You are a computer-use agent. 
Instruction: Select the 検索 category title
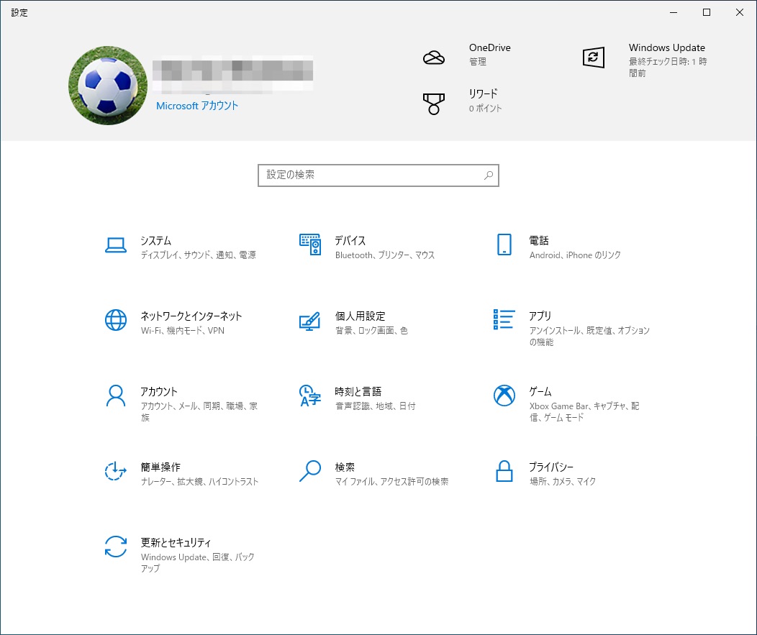[x=345, y=467]
